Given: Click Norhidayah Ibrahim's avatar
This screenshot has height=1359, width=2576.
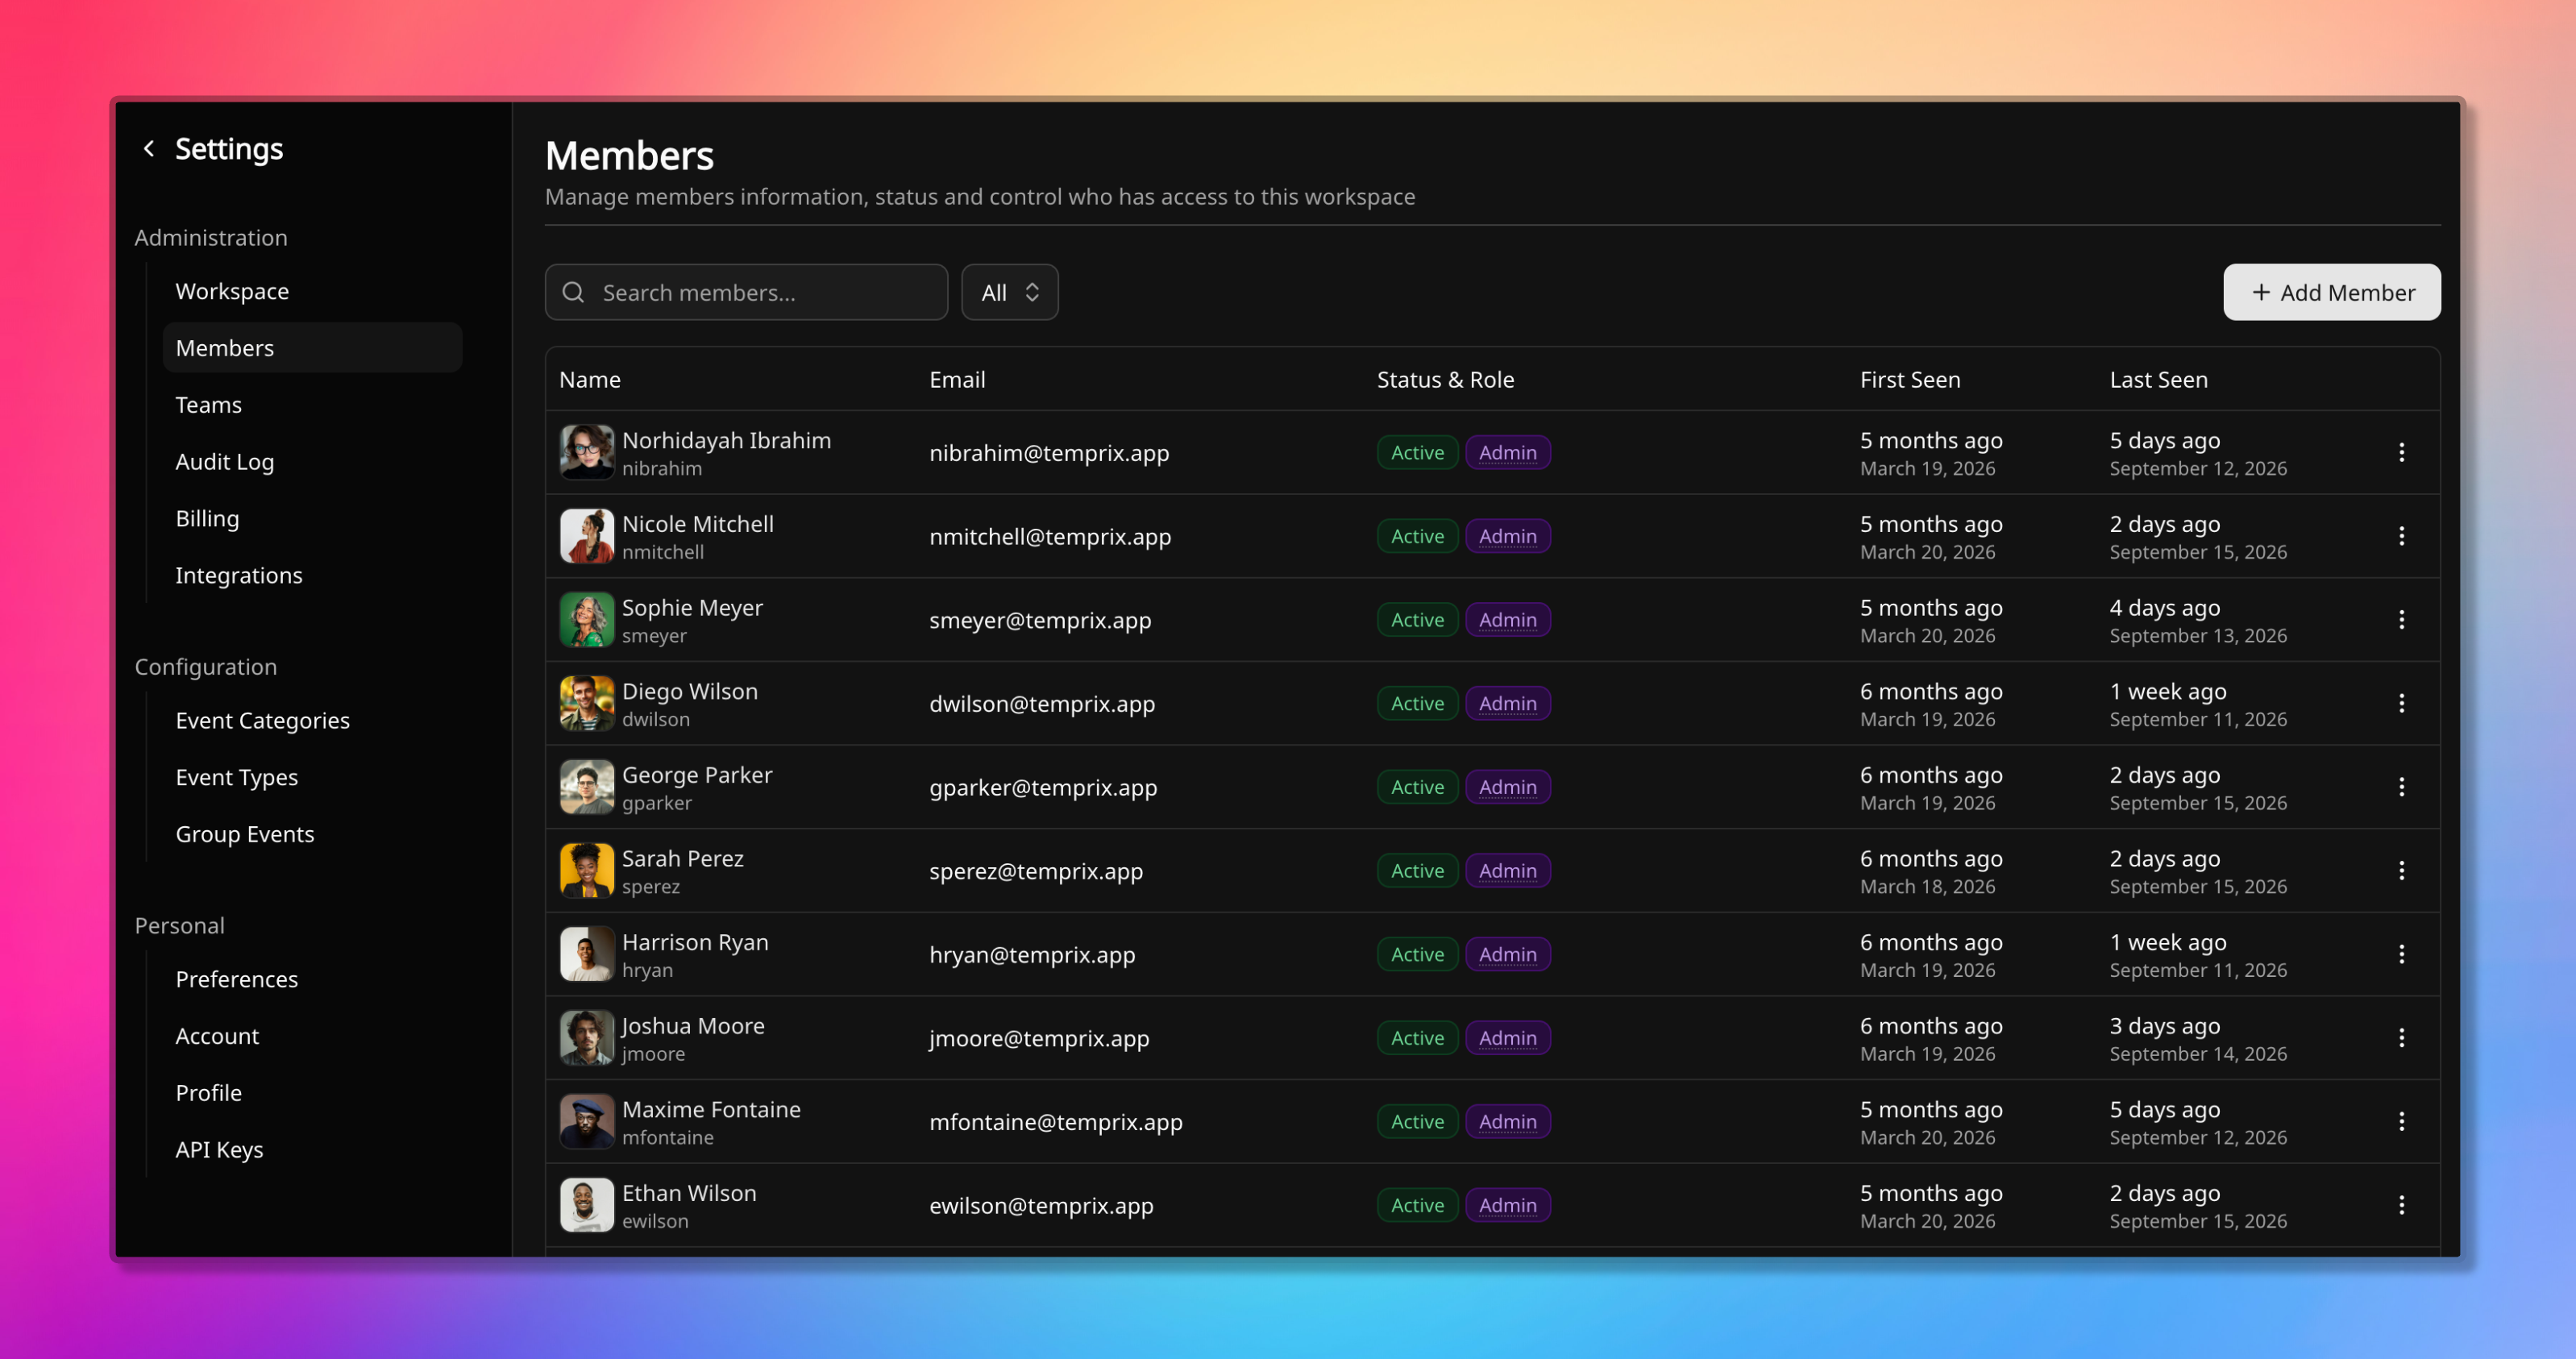Looking at the screenshot, I should [x=587, y=453].
